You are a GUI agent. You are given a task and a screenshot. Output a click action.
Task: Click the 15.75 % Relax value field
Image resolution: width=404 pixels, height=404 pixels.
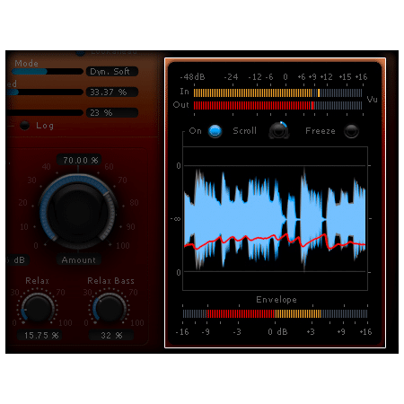pyautogui.click(x=40, y=335)
